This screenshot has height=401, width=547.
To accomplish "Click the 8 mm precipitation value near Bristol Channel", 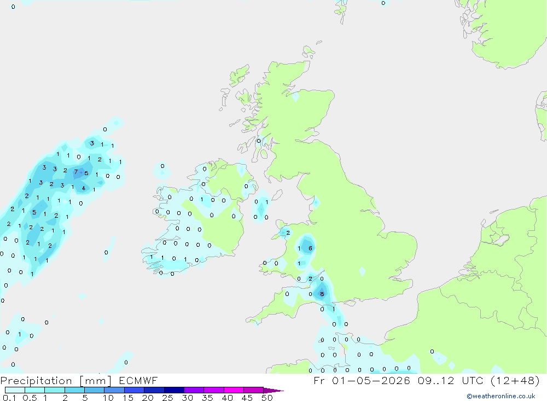I will pos(322,294).
